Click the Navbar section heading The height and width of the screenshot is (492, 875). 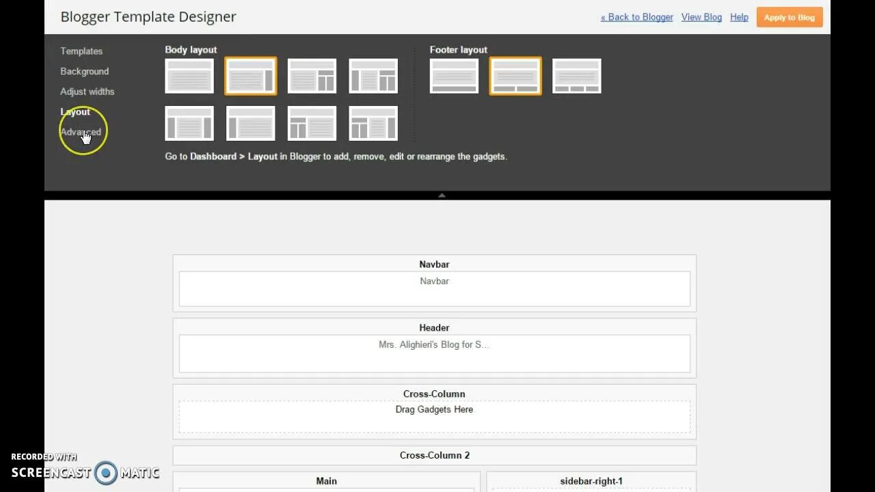point(434,264)
